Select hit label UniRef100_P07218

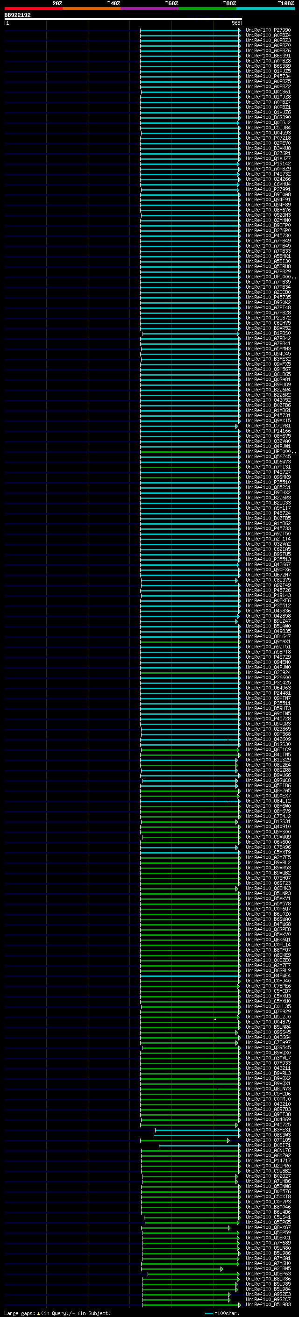point(268,138)
